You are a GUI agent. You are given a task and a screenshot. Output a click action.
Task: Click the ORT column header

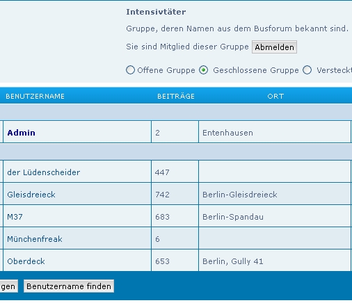click(275, 97)
